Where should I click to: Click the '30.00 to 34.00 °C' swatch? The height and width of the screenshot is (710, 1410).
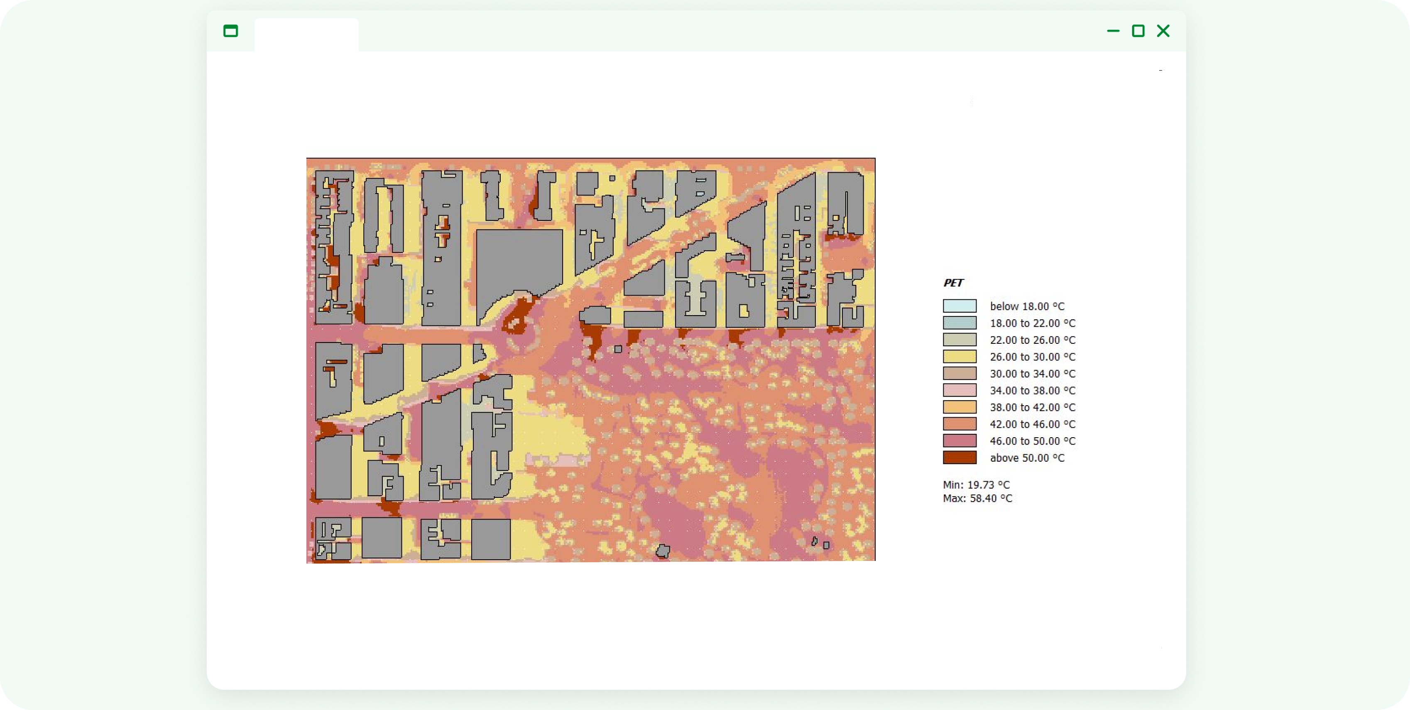tap(959, 373)
